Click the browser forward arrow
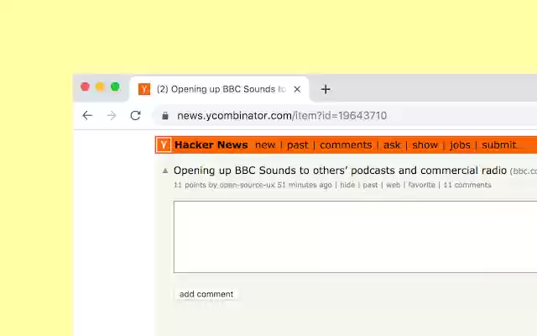This screenshot has height=336, width=537. 112,116
